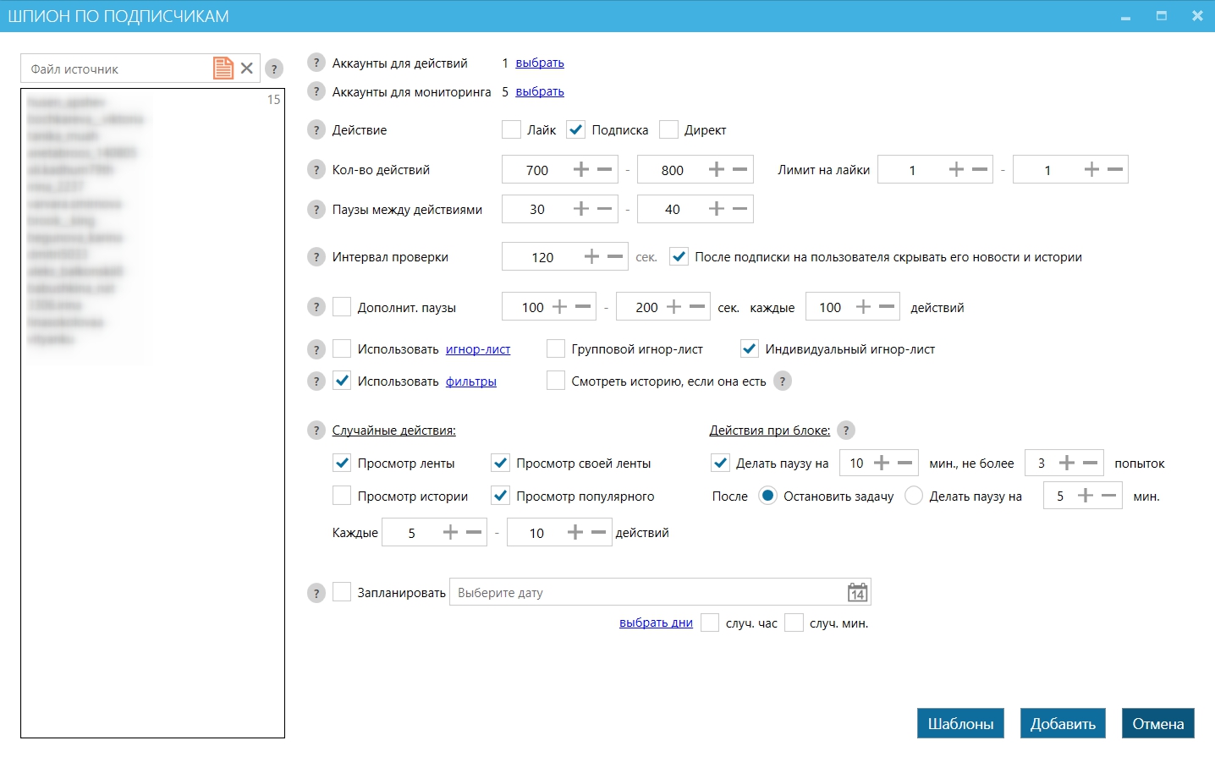Click the Добавить button
The image size is (1215, 757).
click(x=1063, y=723)
